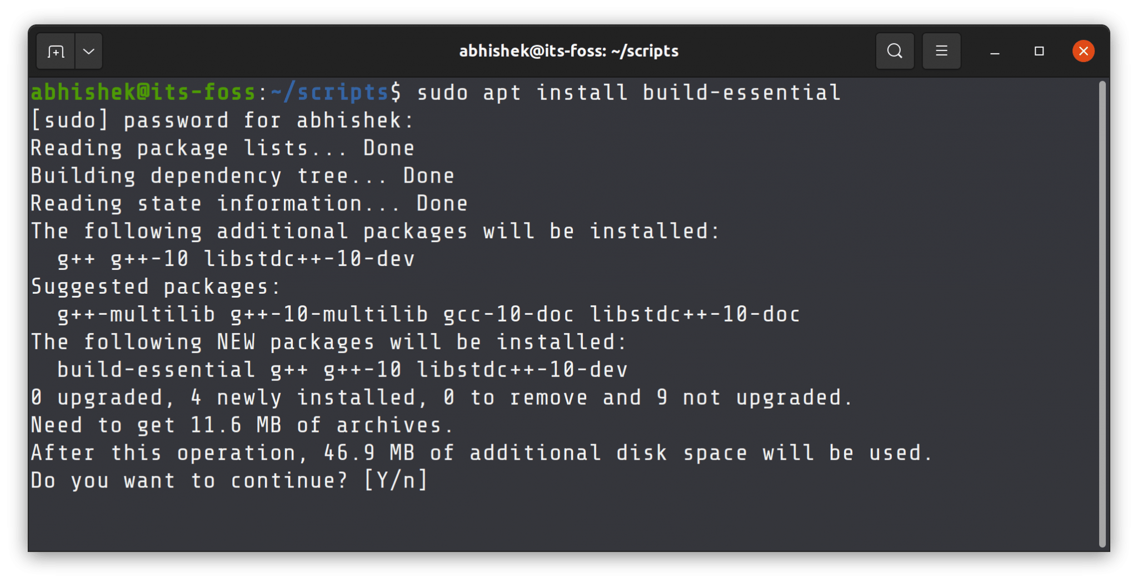The height and width of the screenshot is (583, 1138).
Task: Click the g++-10-multilib package name
Action: pos(329,314)
